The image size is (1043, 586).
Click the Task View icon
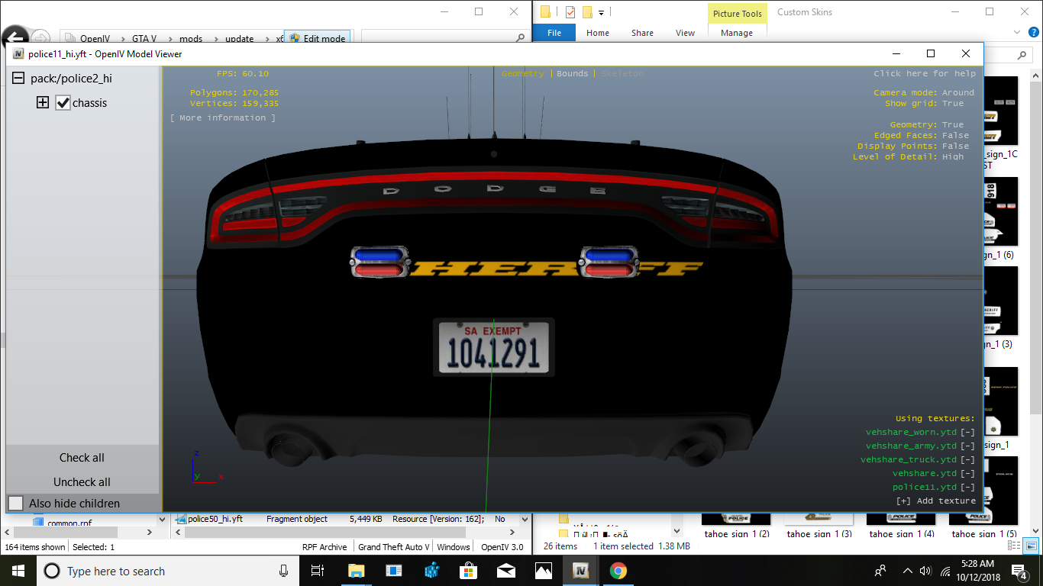[318, 571]
